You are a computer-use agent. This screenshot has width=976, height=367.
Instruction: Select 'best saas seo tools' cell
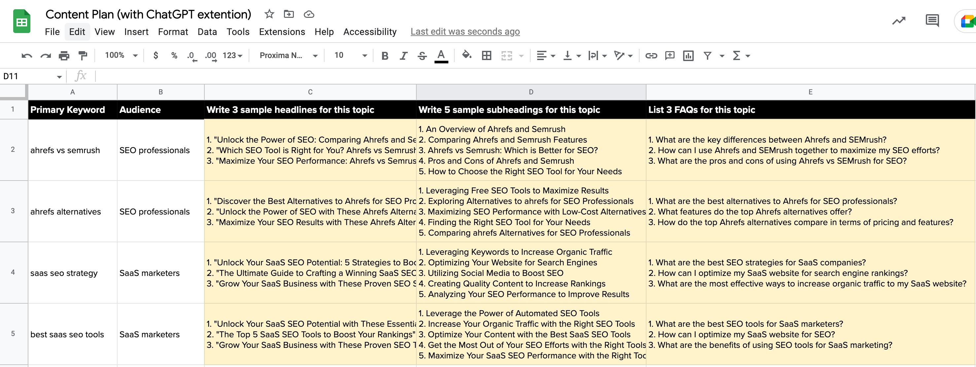click(72, 334)
